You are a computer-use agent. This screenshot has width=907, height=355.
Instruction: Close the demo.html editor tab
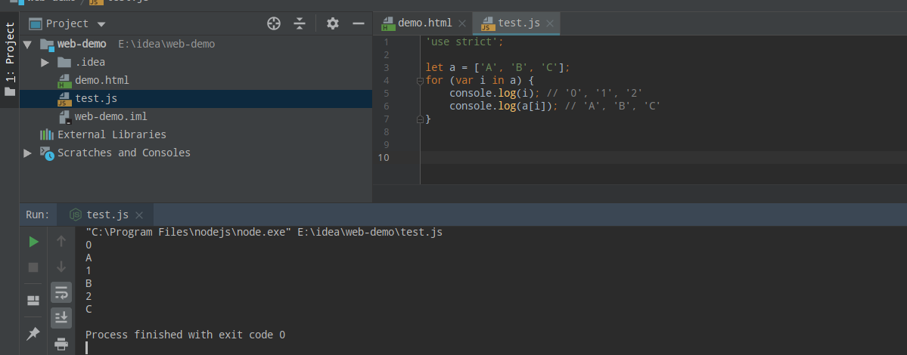(461, 23)
